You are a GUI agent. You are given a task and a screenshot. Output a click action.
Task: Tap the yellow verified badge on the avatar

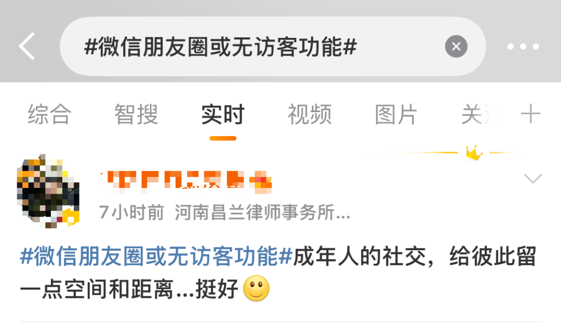pyautogui.click(x=71, y=218)
